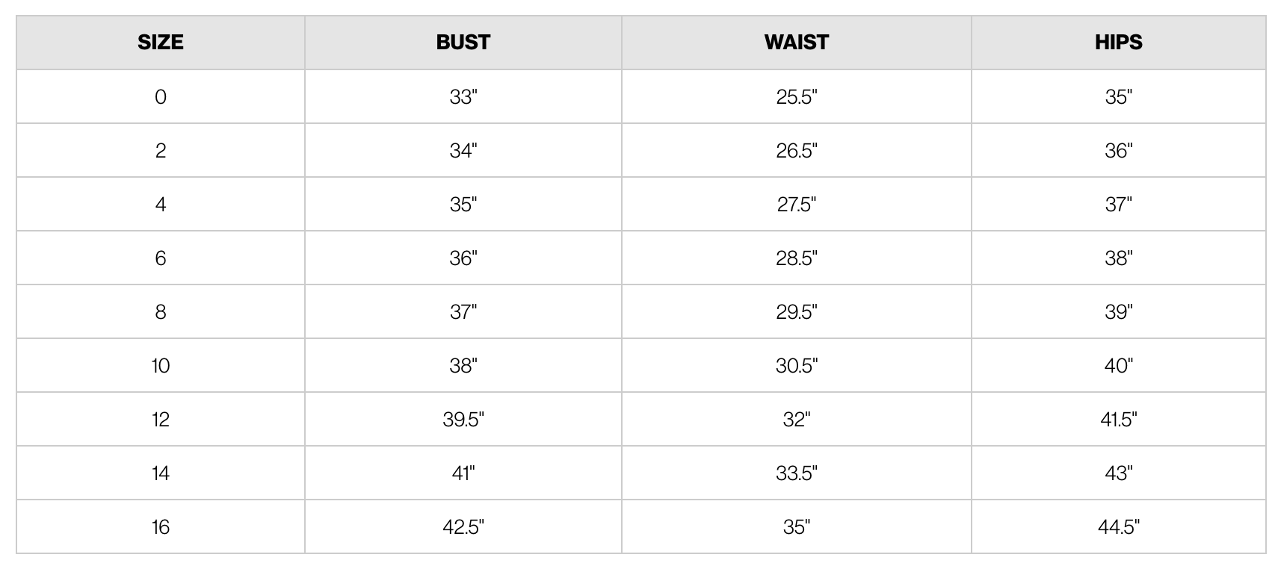1275x569 pixels.
Task: Click the 33" bust measurement
Action: tap(463, 97)
